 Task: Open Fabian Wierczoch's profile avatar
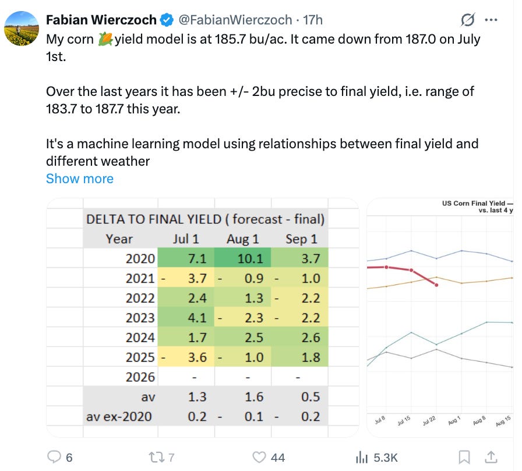click(x=22, y=28)
